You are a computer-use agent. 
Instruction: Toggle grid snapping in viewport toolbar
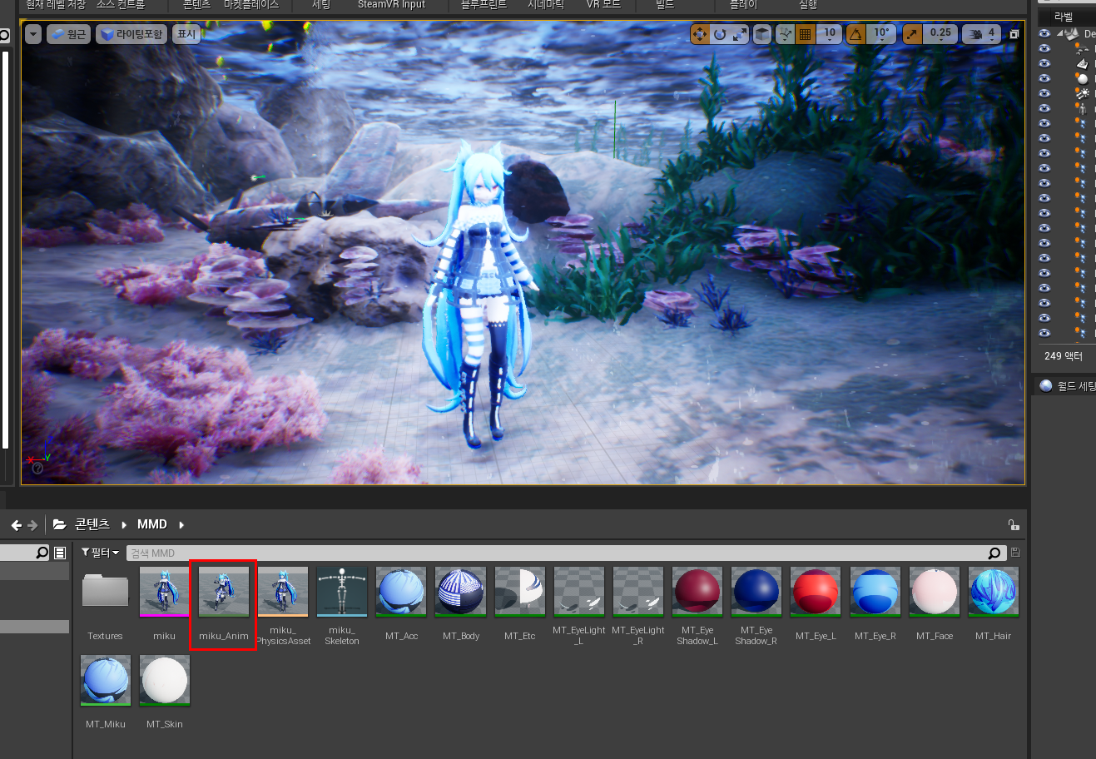[805, 34]
